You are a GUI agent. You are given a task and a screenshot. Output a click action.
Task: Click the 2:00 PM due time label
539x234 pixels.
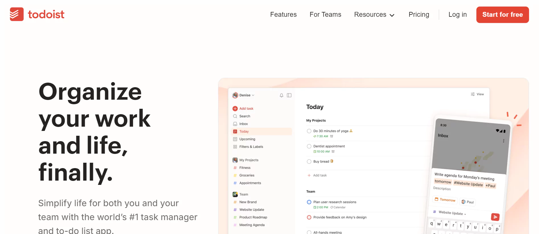coord(321,207)
